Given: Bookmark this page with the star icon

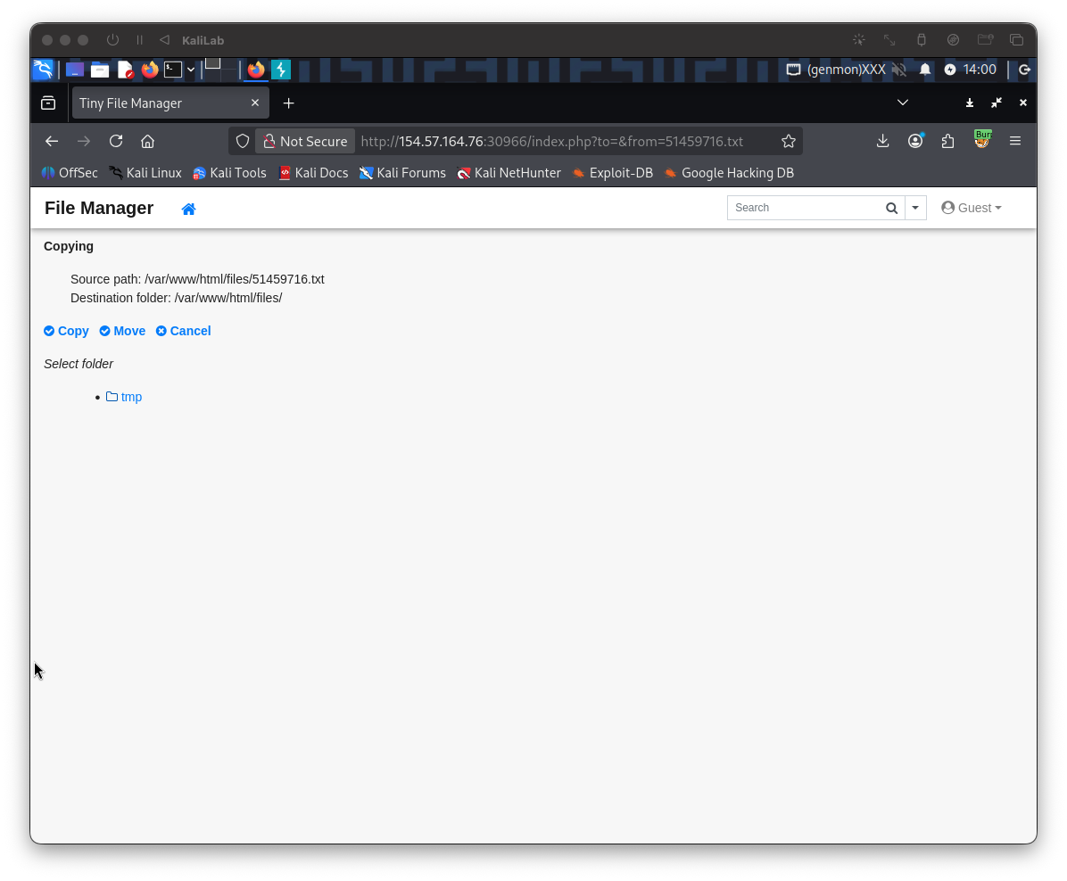Looking at the screenshot, I should [788, 141].
